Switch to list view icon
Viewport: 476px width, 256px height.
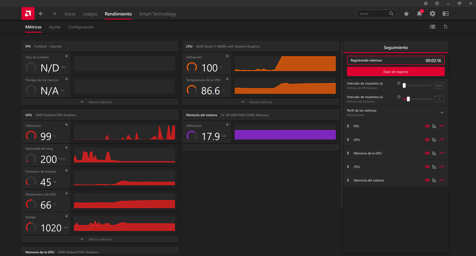[x=432, y=27]
